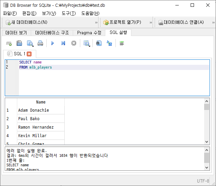Maximize the DB Browser window
Screen dimensions: 216x186
coord(192,5)
